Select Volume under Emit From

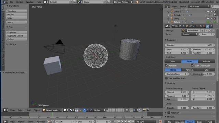[206, 61]
